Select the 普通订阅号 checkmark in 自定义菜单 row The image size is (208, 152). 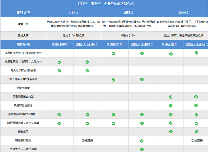(59, 123)
